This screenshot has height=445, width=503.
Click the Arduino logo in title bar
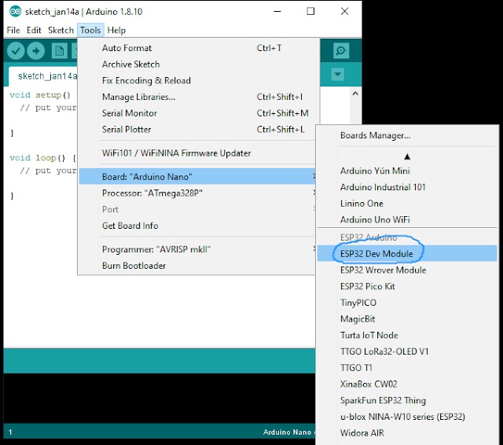pos(15,11)
